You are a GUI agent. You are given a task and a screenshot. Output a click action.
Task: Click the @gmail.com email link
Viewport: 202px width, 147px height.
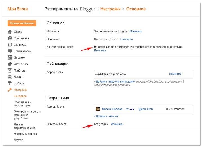coord(146,109)
